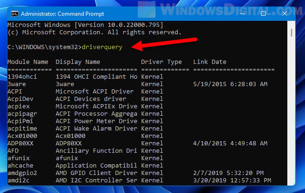Click 'ACPI Devices driver' display name
The width and height of the screenshot is (305, 193).
click(91, 99)
